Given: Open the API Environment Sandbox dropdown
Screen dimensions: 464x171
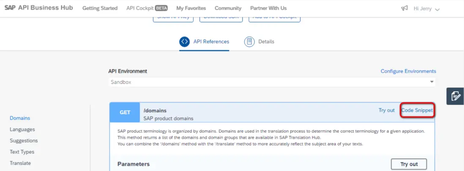Looking at the screenshot, I should click(x=272, y=82).
